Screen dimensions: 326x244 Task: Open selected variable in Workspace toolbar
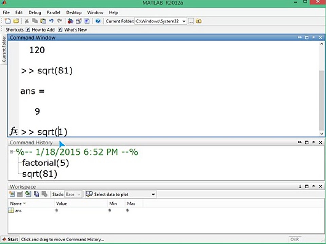coord(20,194)
